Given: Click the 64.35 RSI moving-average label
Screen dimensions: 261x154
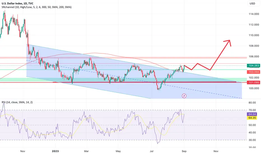Looking at the screenshot, I should [252, 118].
